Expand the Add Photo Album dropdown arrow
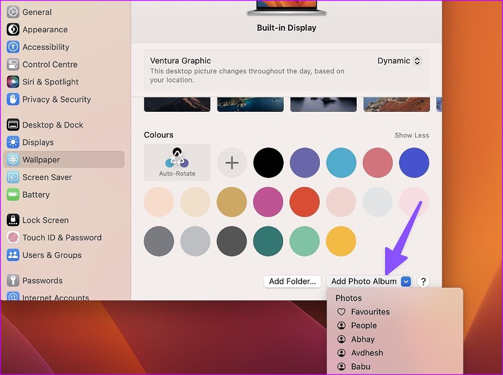The width and height of the screenshot is (503, 375). pyautogui.click(x=406, y=281)
